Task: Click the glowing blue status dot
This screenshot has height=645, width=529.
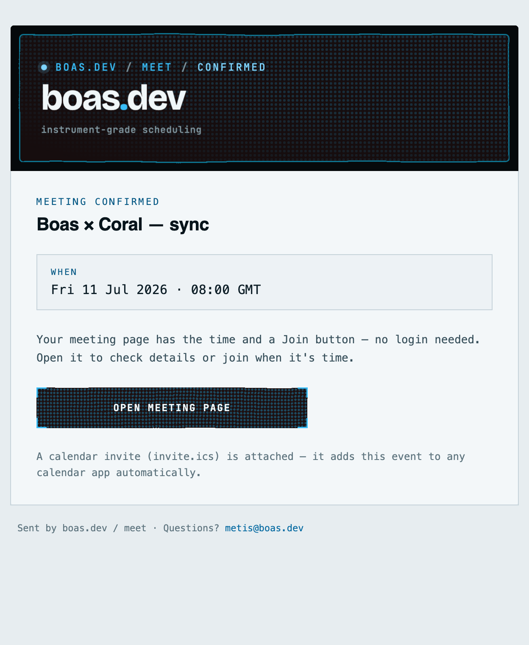Action: pyautogui.click(x=44, y=67)
